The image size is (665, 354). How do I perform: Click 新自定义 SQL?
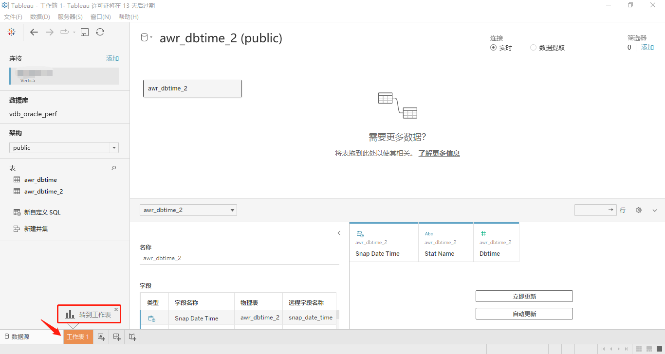tap(42, 212)
